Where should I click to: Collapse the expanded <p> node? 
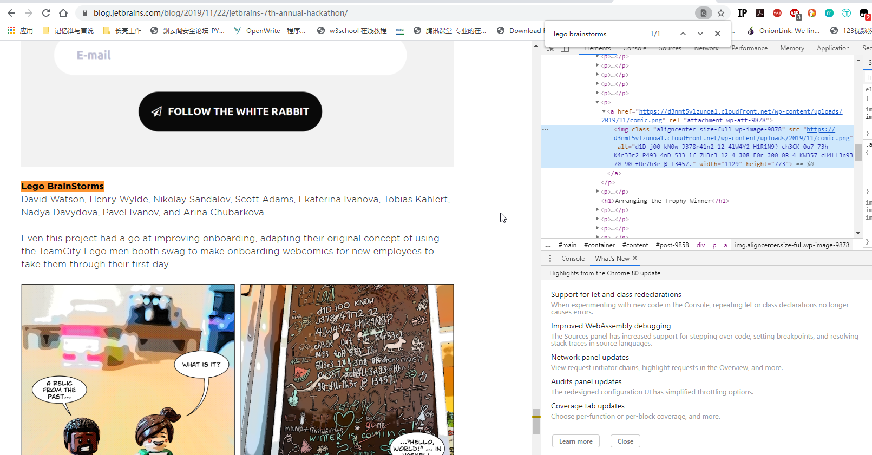598,102
